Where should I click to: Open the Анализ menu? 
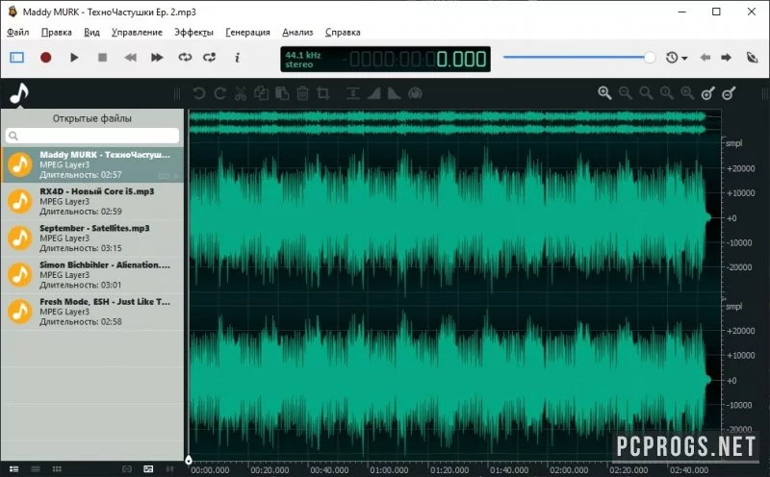coord(297,32)
